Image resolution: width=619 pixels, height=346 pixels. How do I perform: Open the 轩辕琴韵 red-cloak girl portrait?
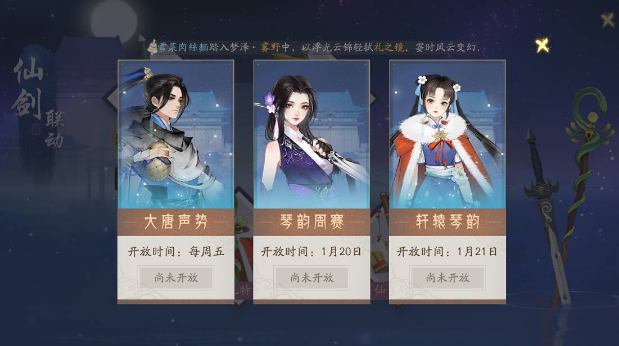point(448,134)
